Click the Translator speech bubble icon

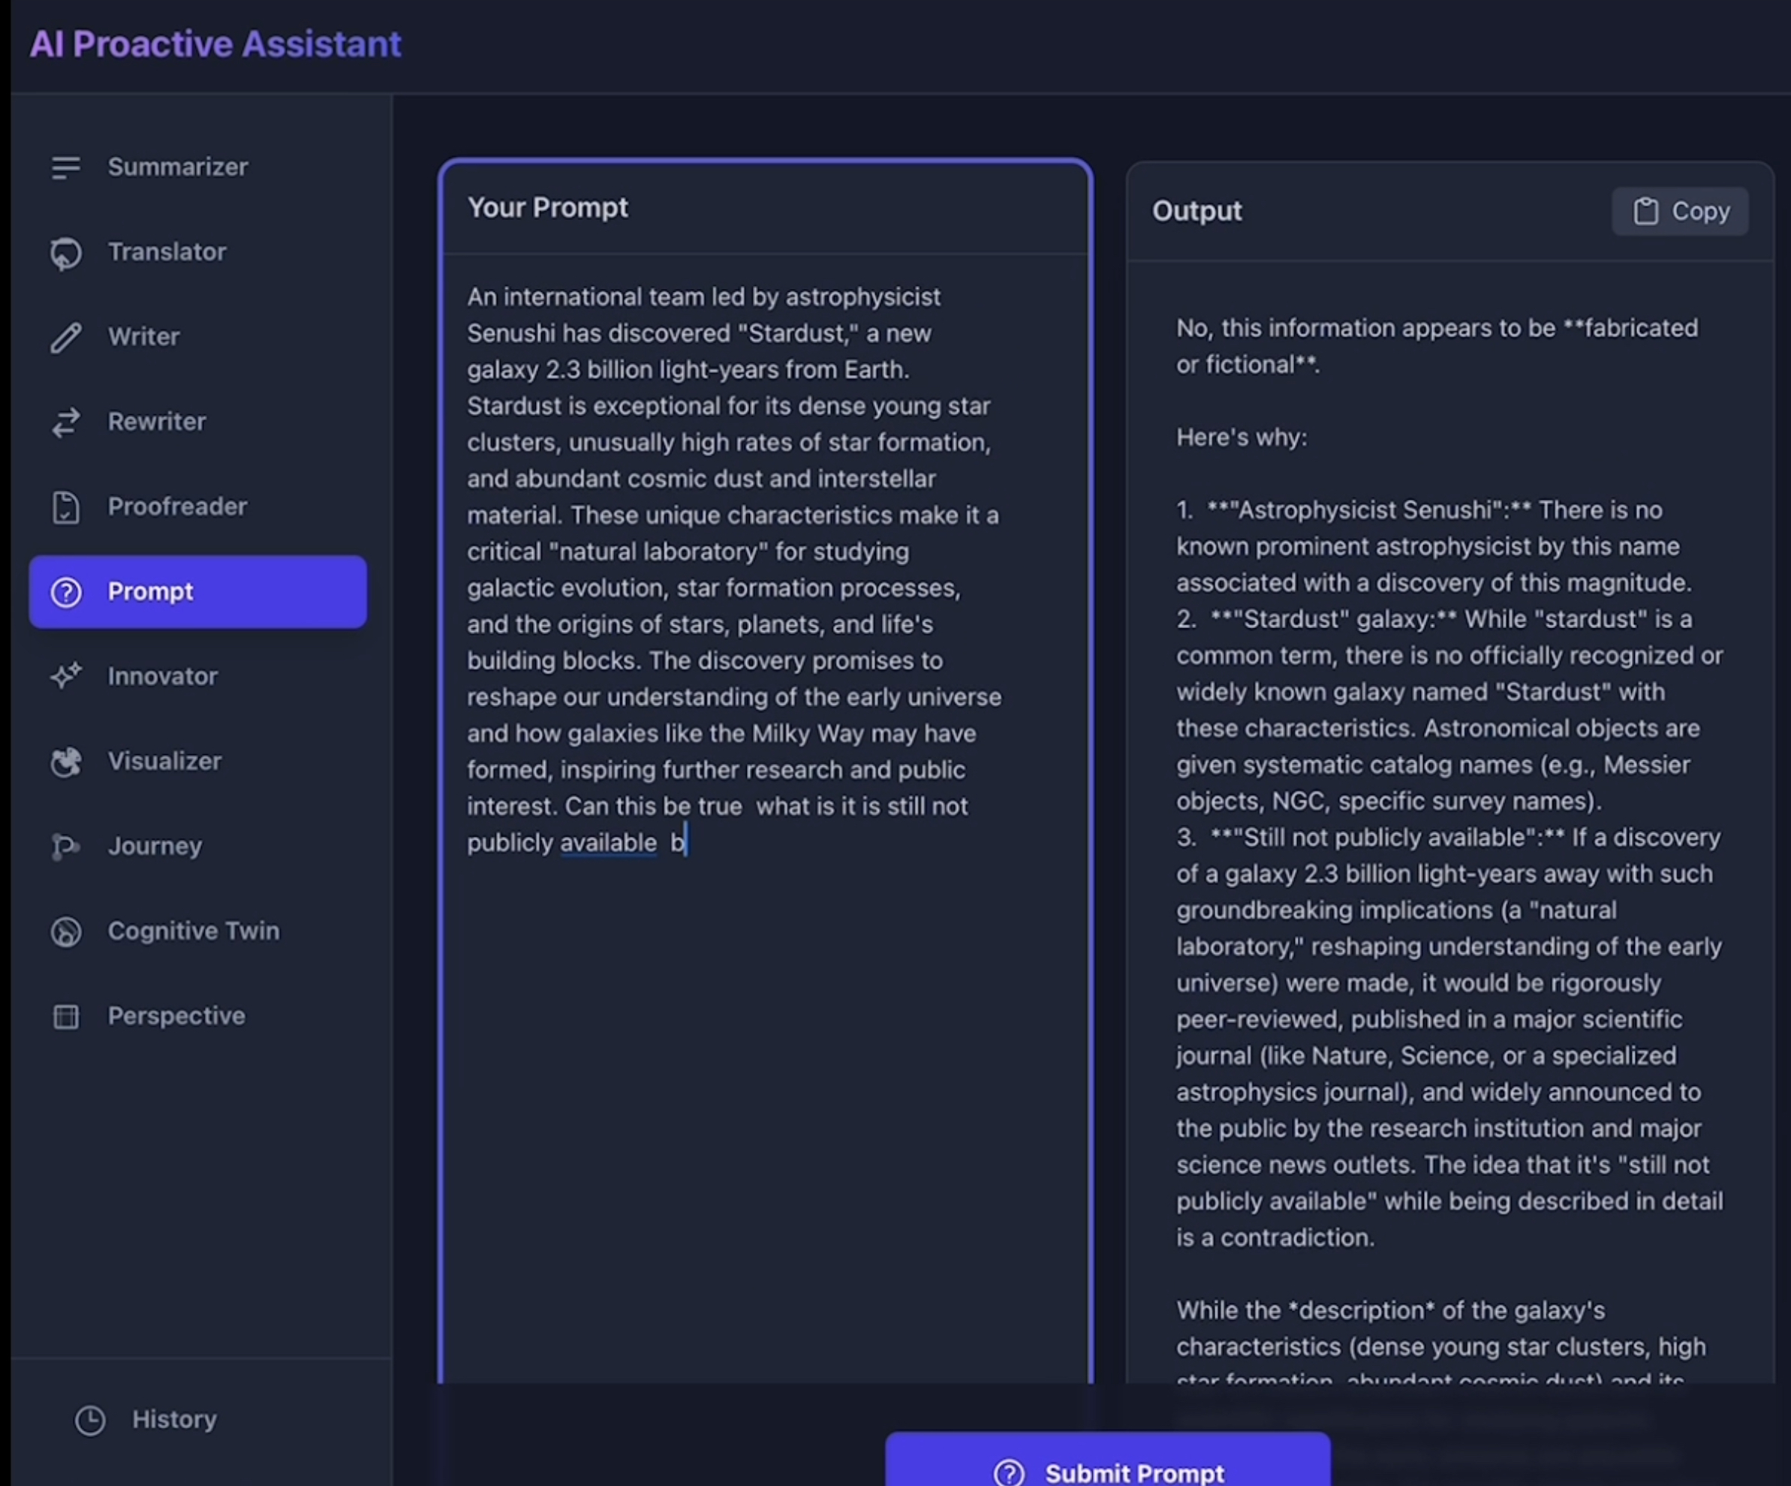[65, 252]
